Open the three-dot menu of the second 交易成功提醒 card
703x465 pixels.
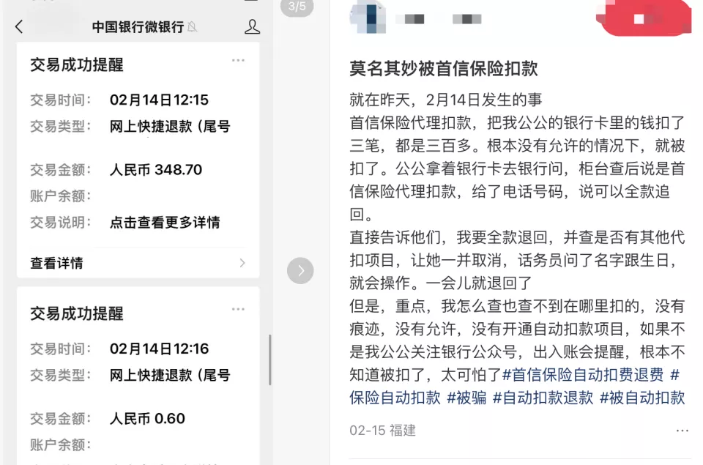click(238, 309)
